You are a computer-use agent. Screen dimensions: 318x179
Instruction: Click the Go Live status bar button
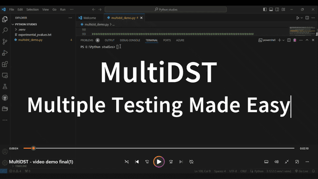(x=302, y=171)
